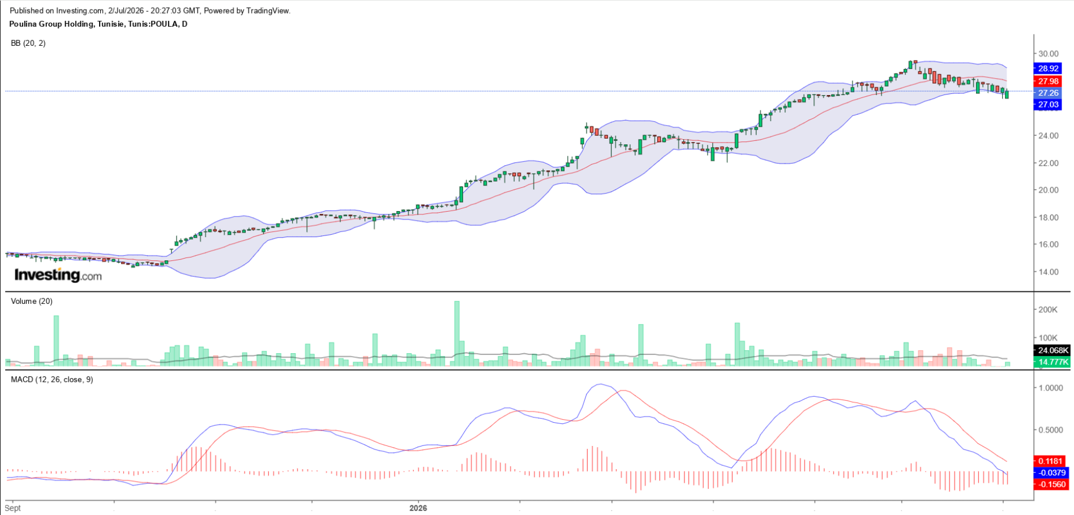The width and height of the screenshot is (1074, 515).
Task: Click the 16.00 price axis value
Action: [1048, 244]
